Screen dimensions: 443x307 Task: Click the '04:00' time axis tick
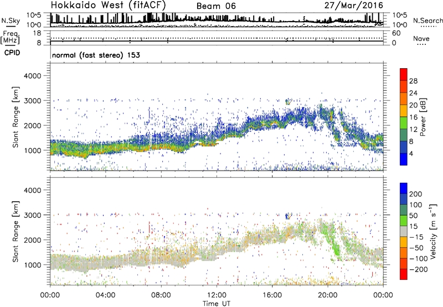105,295
